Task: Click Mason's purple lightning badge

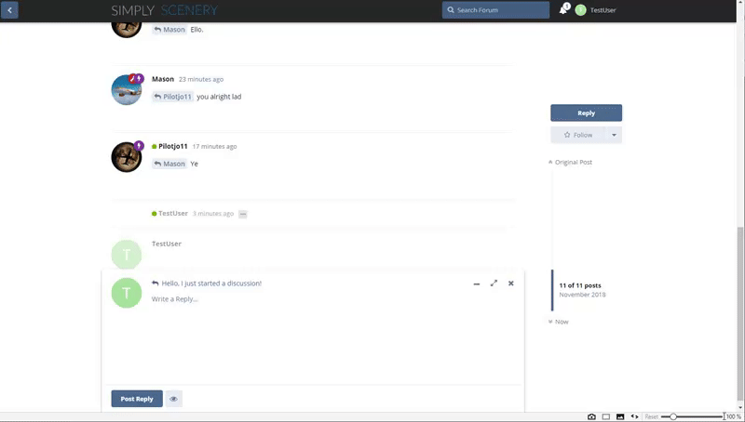Action: click(139, 78)
